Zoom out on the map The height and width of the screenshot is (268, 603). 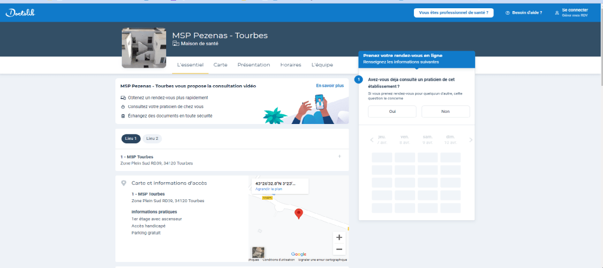[339, 249]
